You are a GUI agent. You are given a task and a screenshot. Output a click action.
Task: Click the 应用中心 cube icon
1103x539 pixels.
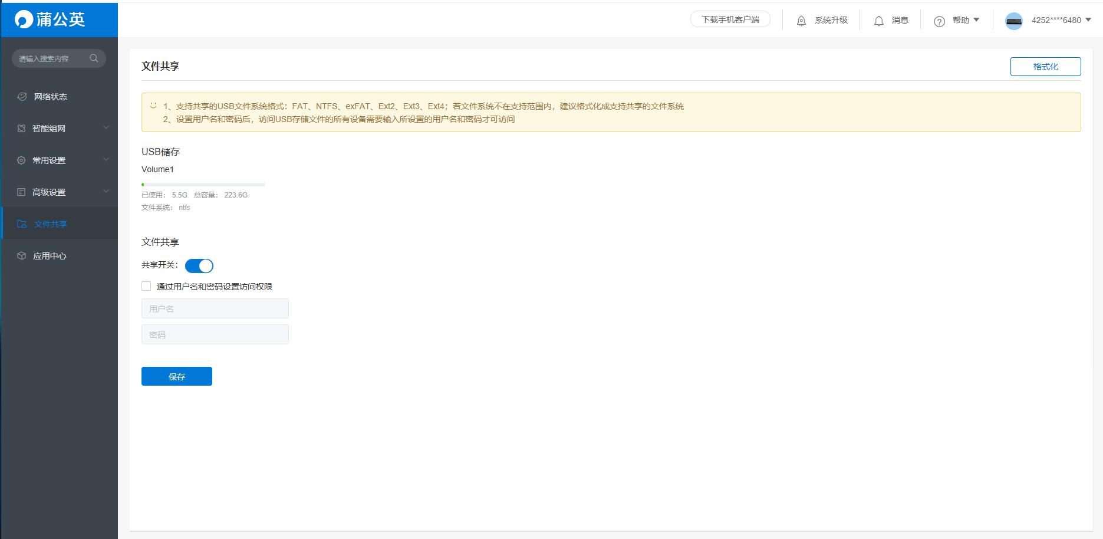click(x=22, y=256)
